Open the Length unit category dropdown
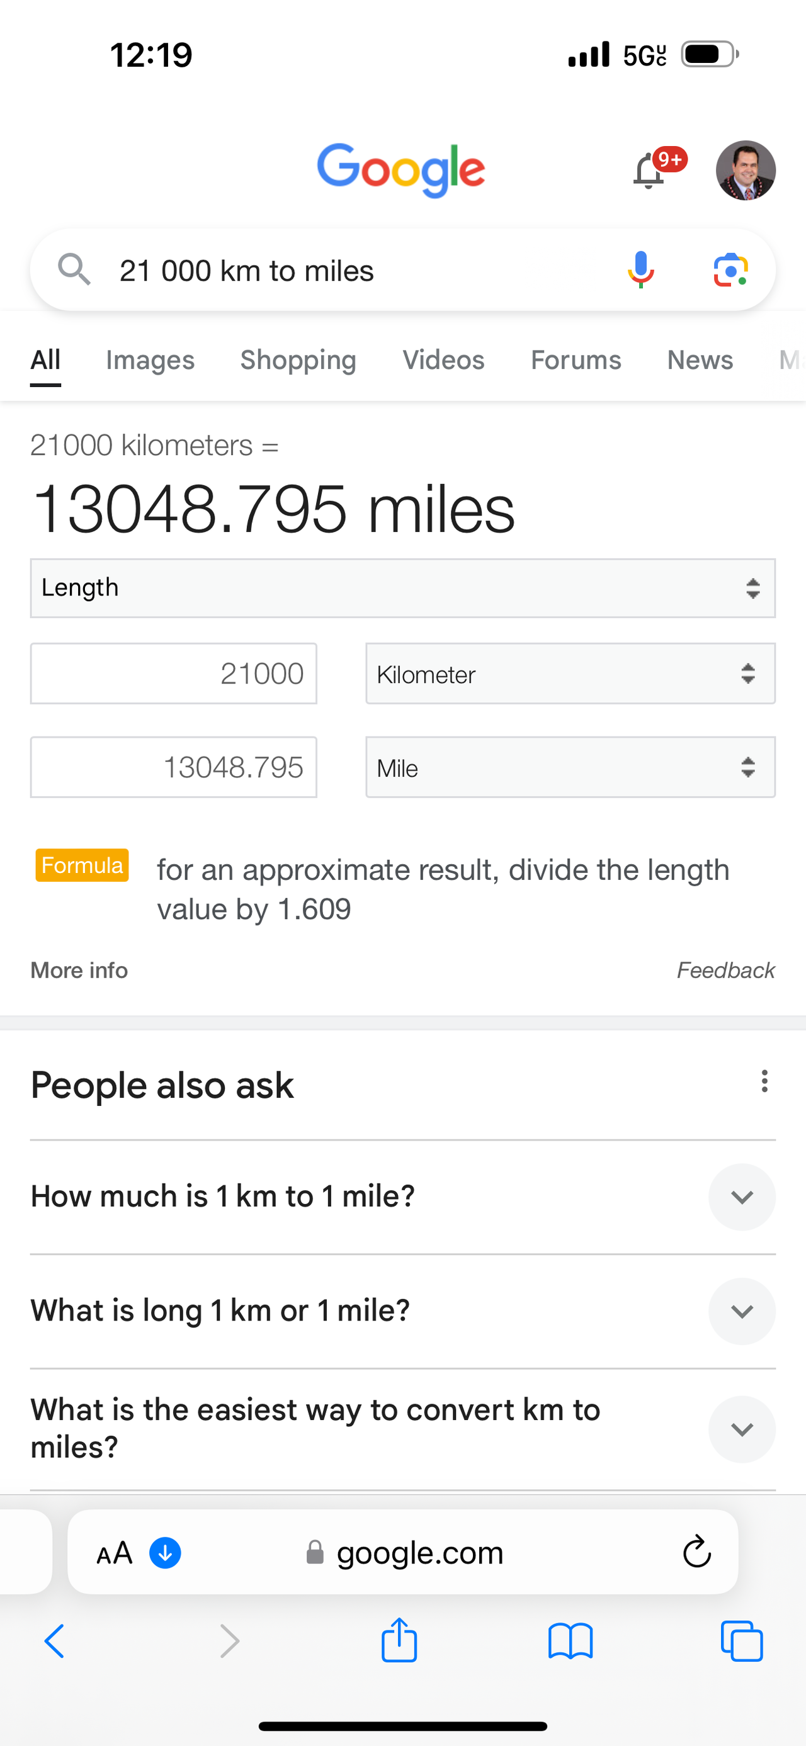Viewport: 806px width, 1746px height. pyautogui.click(x=402, y=588)
